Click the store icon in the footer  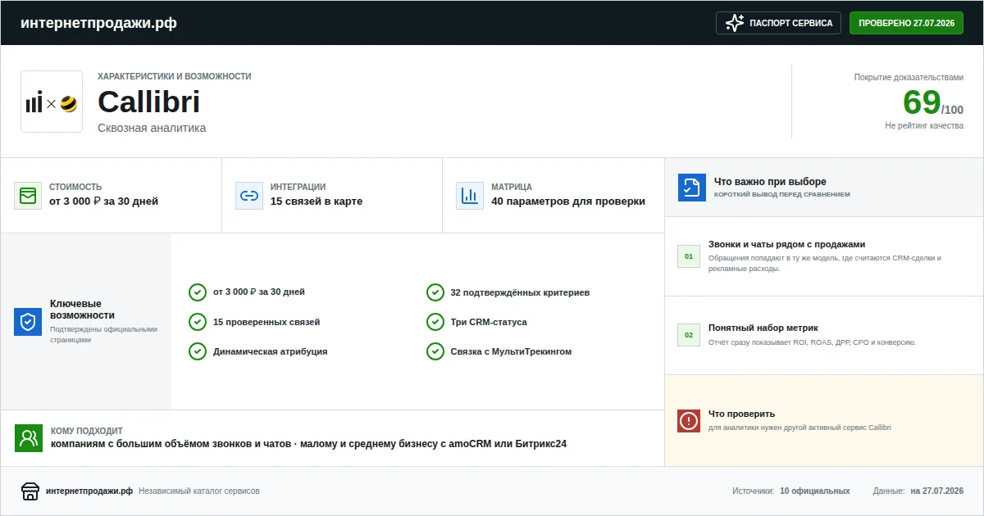point(30,491)
